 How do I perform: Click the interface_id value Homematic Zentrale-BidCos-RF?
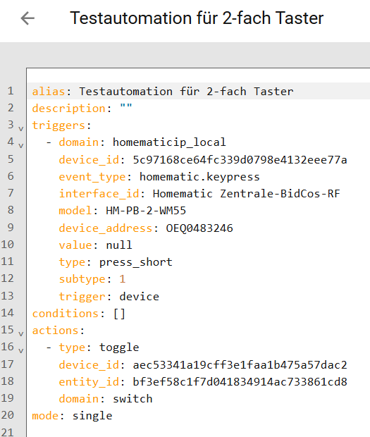point(247,194)
